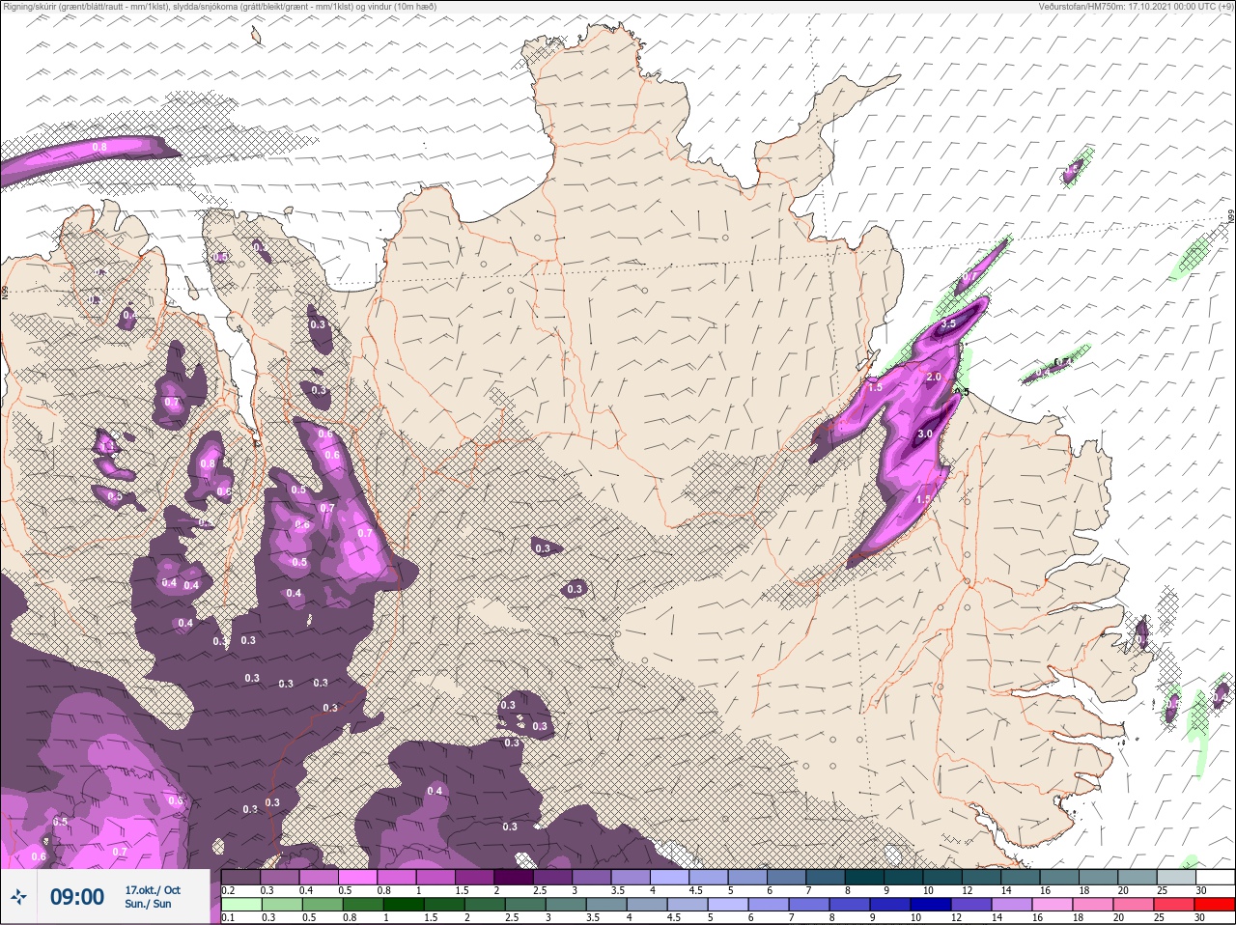Screen dimensions: 1236x925
Task: Pick the upper legend swatch labeled 0.2
Action: pos(240,877)
